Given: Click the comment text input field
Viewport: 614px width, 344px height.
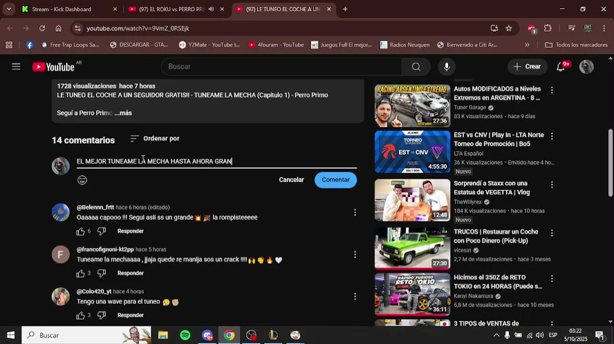Looking at the screenshot, I should tap(217, 161).
